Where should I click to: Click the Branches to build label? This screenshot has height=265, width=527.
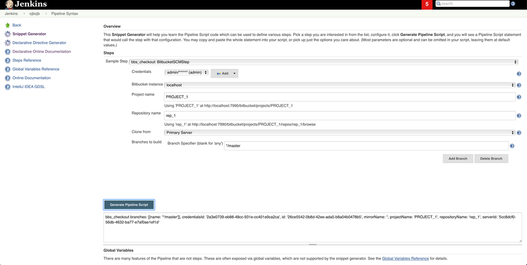[x=147, y=142]
